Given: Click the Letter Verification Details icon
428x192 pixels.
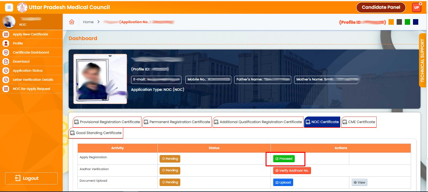Looking at the screenshot, I should pos(6,80).
